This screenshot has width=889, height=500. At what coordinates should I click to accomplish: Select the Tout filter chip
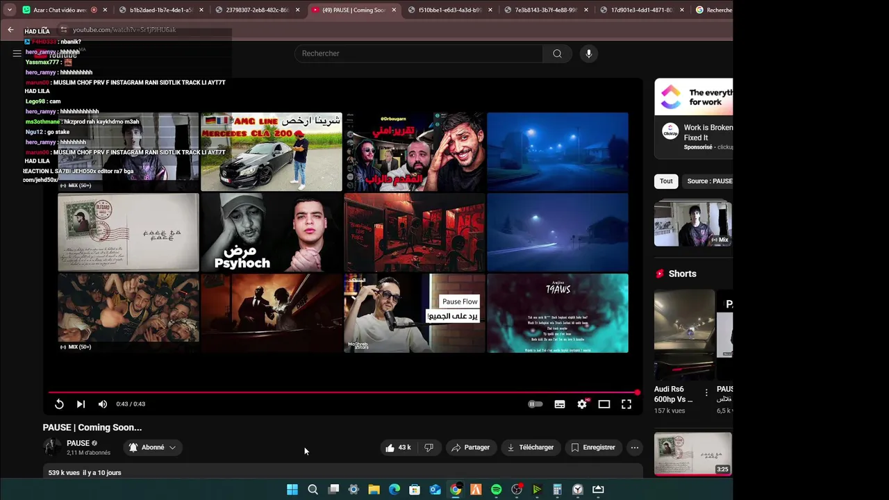(x=666, y=181)
